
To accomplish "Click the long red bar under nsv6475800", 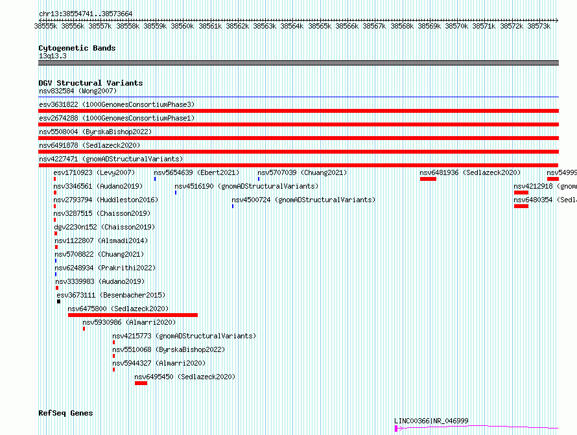I will (x=133, y=315).
